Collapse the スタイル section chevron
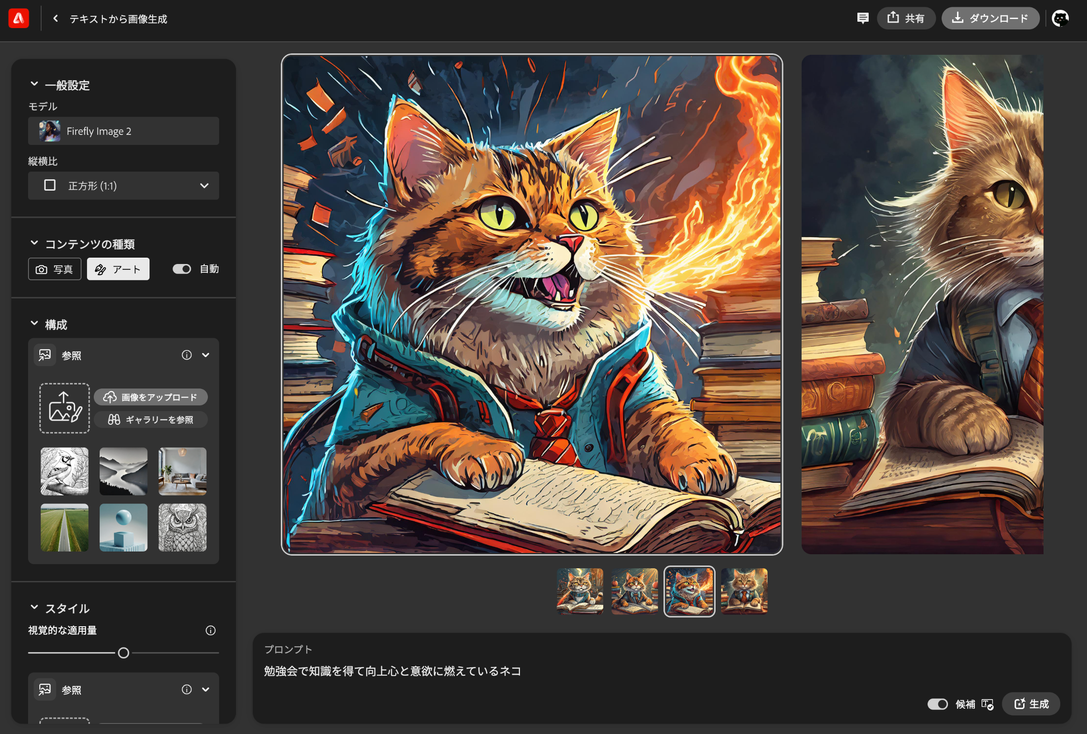Image resolution: width=1087 pixels, height=734 pixels. click(34, 607)
